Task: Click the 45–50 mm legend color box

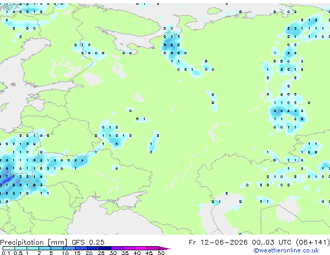Action: point(153,248)
